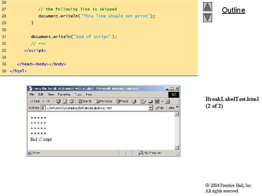Viewport: 262px width, 196px height.
Task: Click the '2004 Prentice Hall, Inc.' copyright text
Action: 229,185
